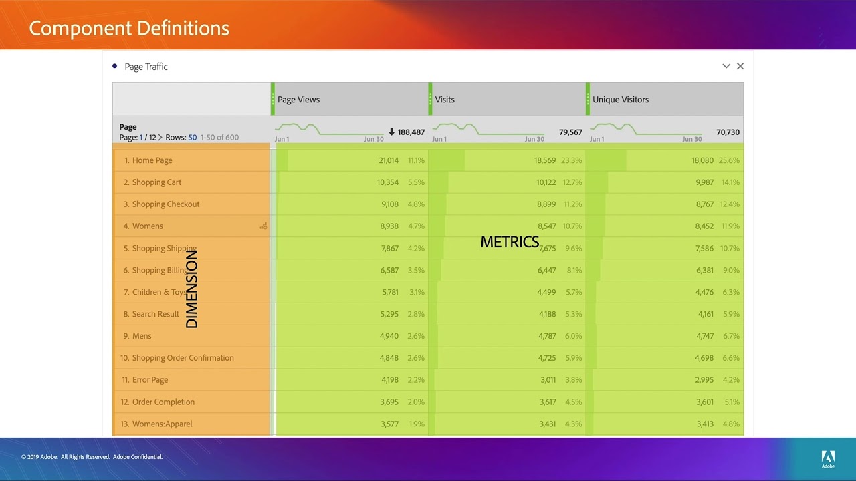Select the Womens dimension item
The width and height of the screenshot is (856, 481).
click(147, 226)
